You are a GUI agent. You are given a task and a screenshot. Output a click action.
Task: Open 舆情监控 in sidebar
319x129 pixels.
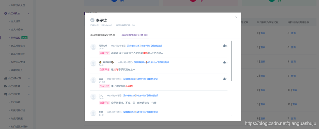[x=16, y=38]
